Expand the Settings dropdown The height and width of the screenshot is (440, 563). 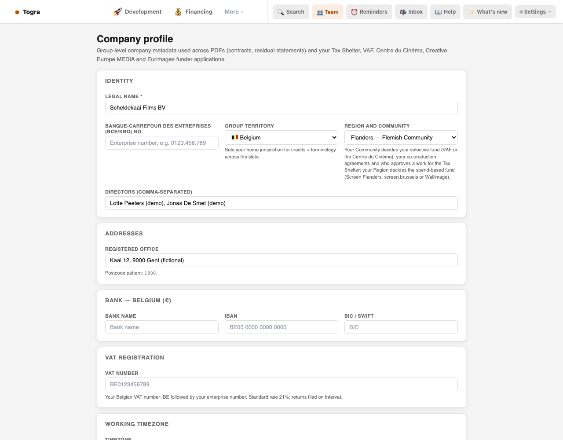[x=535, y=12]
